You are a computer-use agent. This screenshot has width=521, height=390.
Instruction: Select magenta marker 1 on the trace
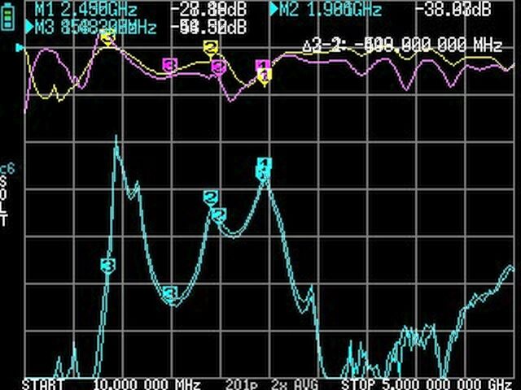click(x=263, y=65)
